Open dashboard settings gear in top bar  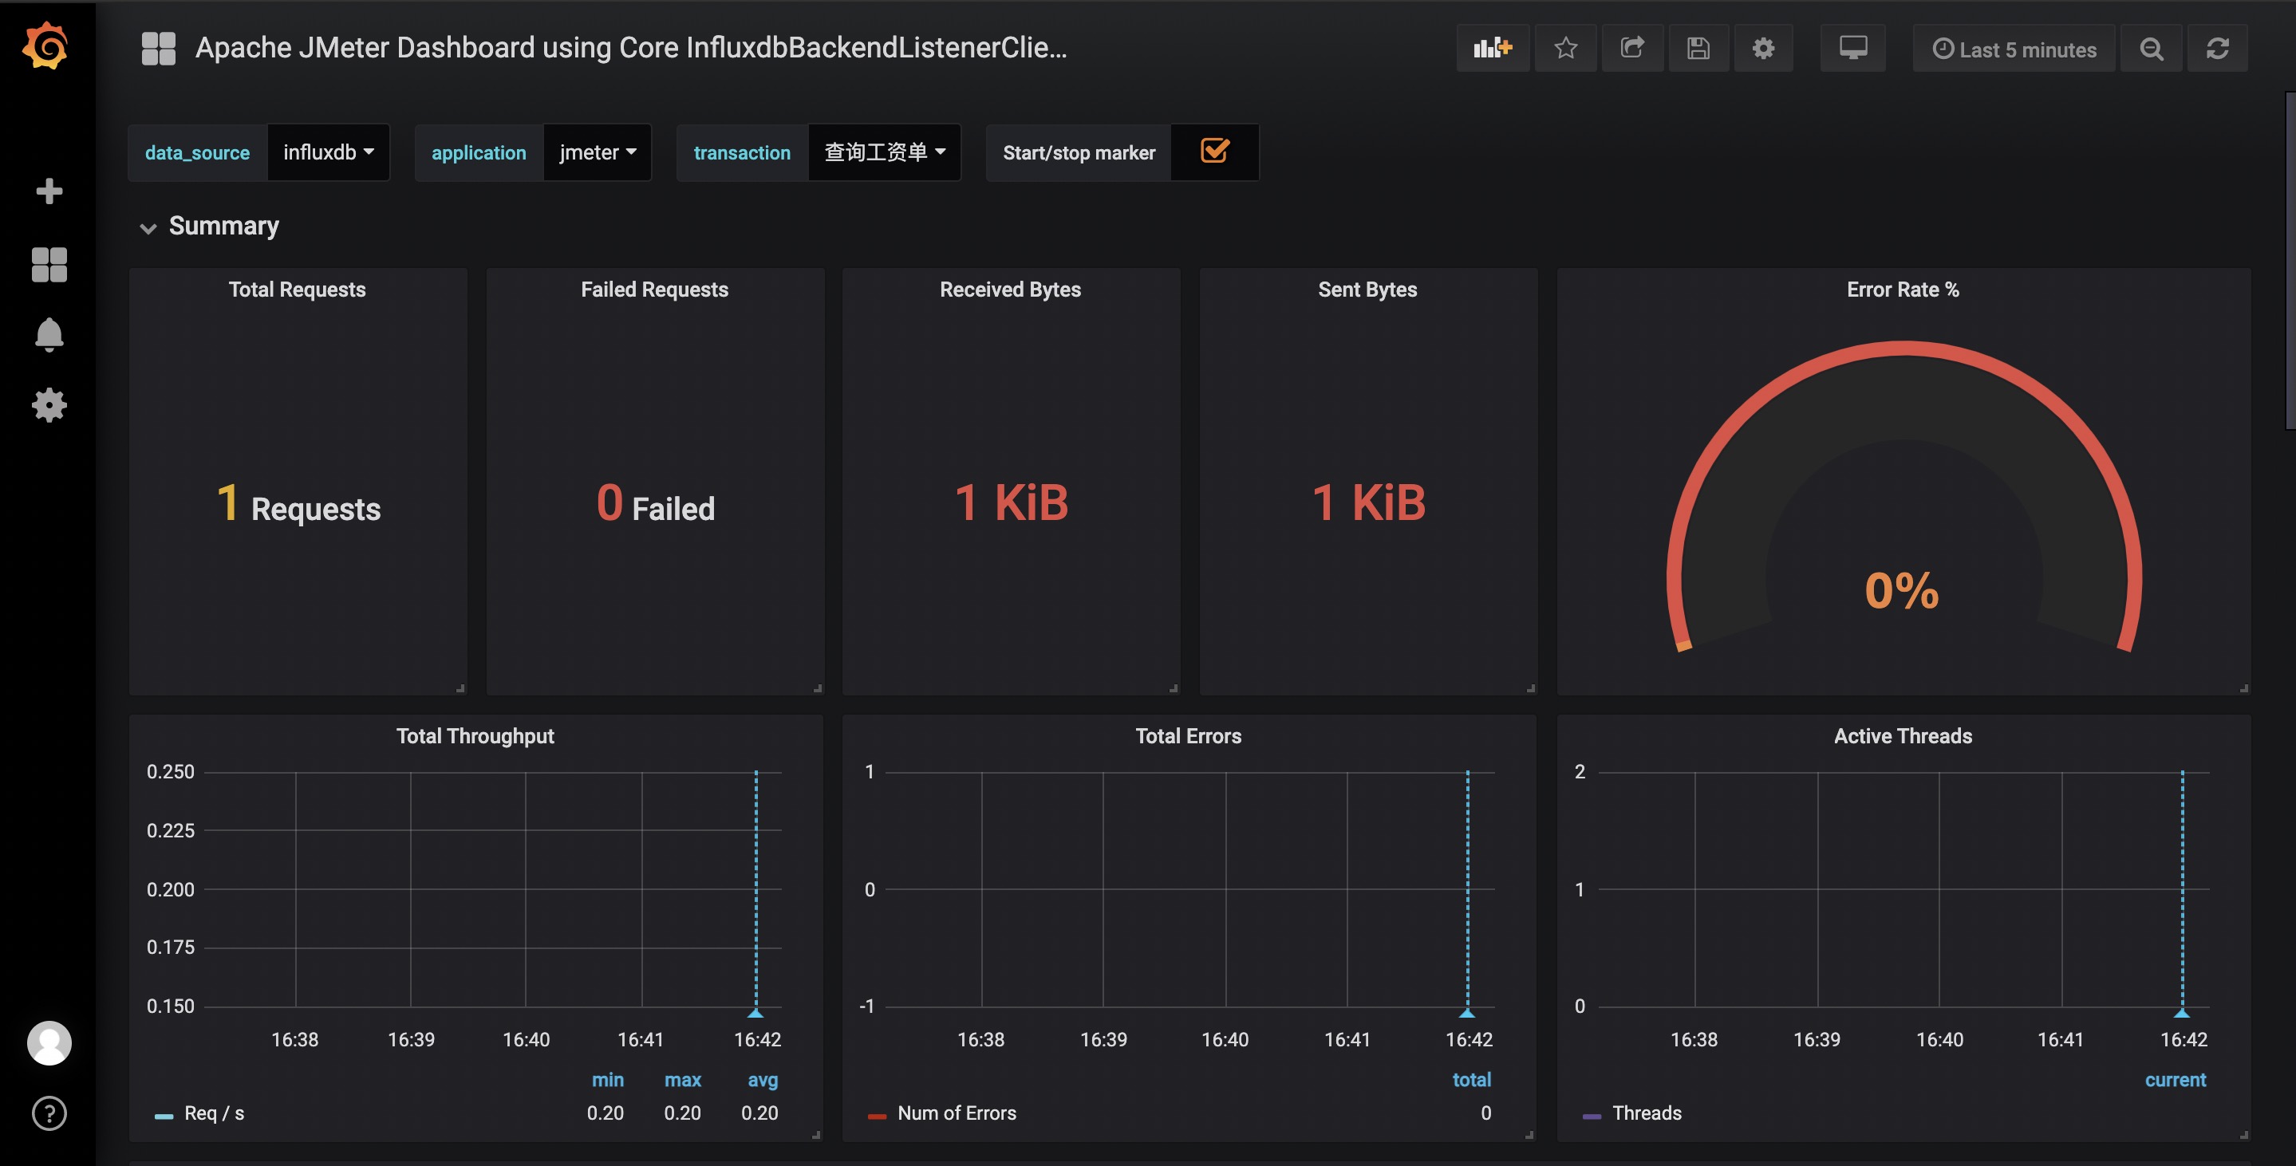(x=1763, y=48)
